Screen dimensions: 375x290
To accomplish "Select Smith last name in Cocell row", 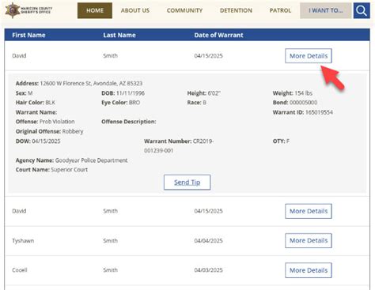I will (x=110, y=270).
